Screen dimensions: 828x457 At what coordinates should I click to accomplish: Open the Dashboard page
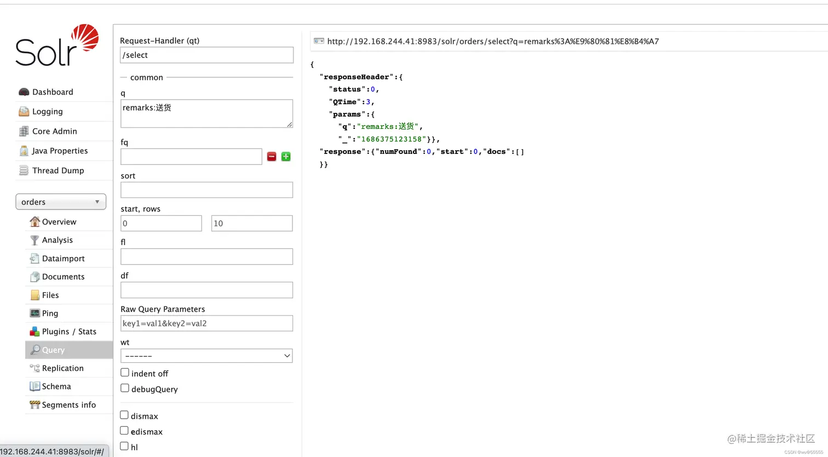[x=53, y=92]
